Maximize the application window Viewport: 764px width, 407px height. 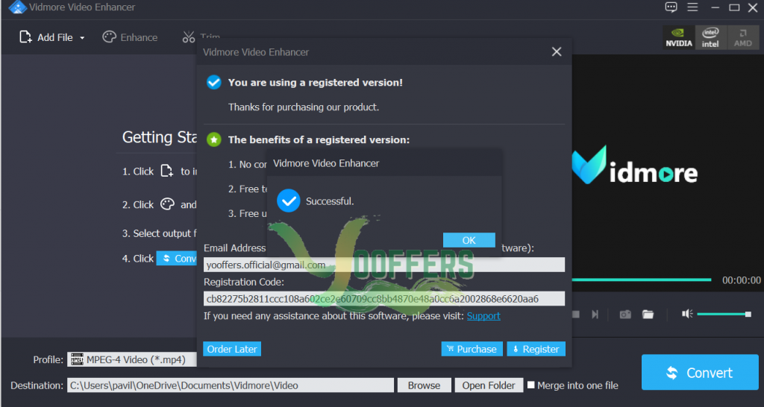point(734,7)
